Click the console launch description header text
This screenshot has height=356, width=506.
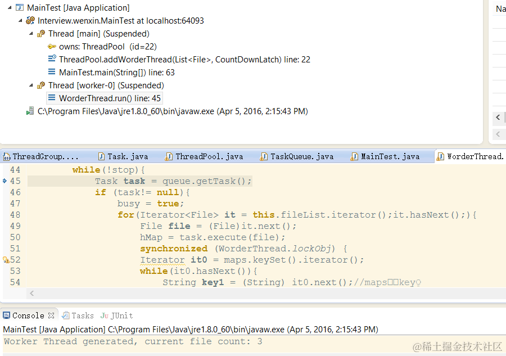[x=191, y=330]
